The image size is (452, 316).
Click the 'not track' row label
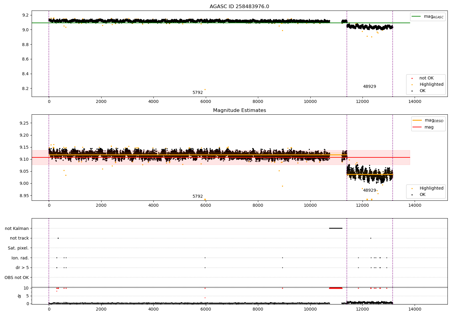[19, 238]
